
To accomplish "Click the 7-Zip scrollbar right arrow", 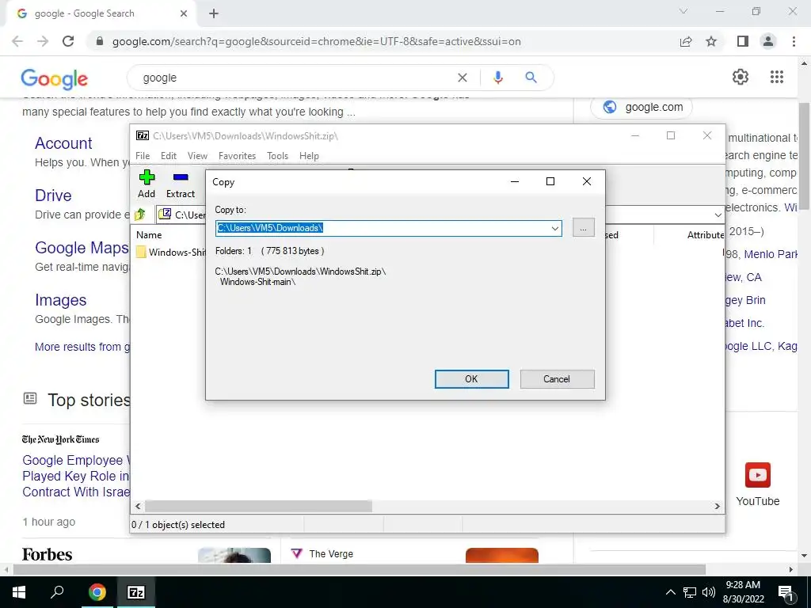I will (717, 506).
